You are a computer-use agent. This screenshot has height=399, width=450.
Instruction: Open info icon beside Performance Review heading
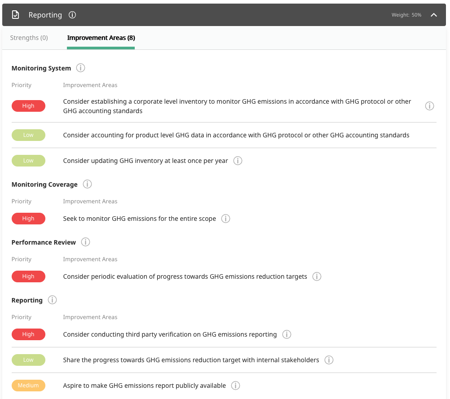(x=86, y=242)
